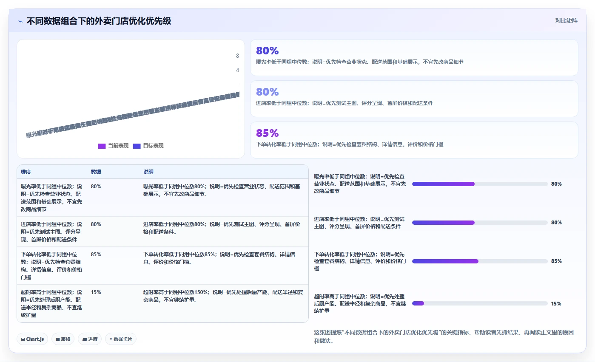The image size is (595, 362).
Task: Click the 进店率低于同组中位数80% explanation cell
Action: point(222,228)
